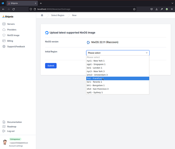Open the Providers cloud icon

tap(4, 30)
